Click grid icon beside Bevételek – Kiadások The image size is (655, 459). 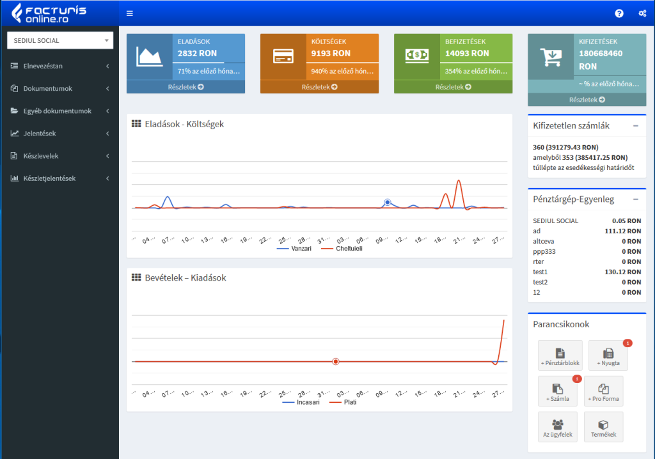136,277
